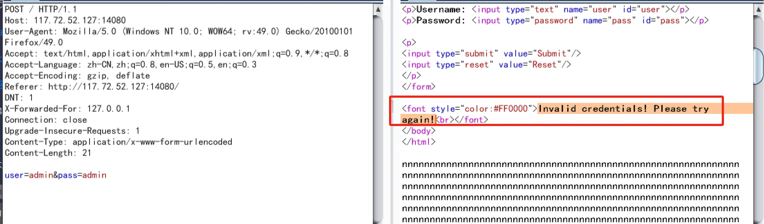Click the request pane scroll-up arrow

point(378,10)
